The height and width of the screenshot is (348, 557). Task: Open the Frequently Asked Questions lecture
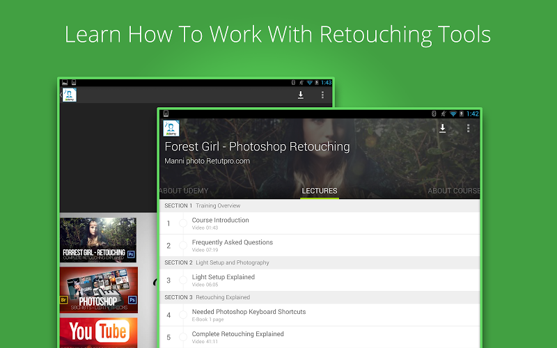(x=320, y=246)
